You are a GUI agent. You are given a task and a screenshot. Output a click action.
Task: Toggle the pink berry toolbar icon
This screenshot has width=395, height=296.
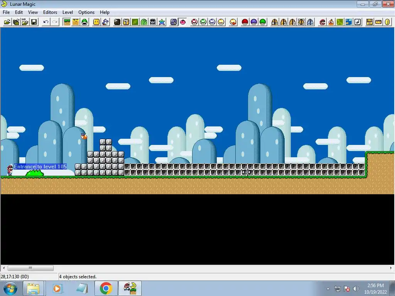pyautogui.click(x=182, y=22)
